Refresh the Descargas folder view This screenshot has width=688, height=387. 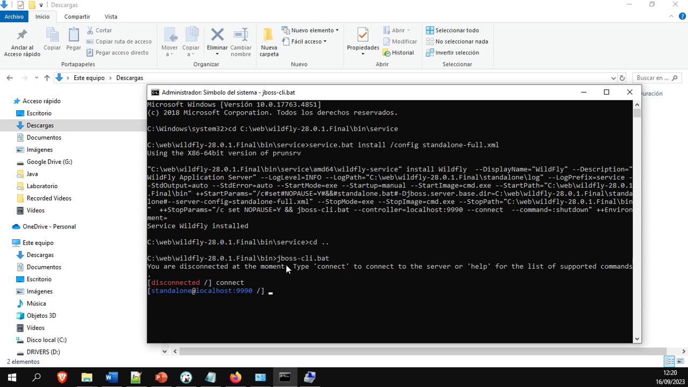[x=622, y=78]
